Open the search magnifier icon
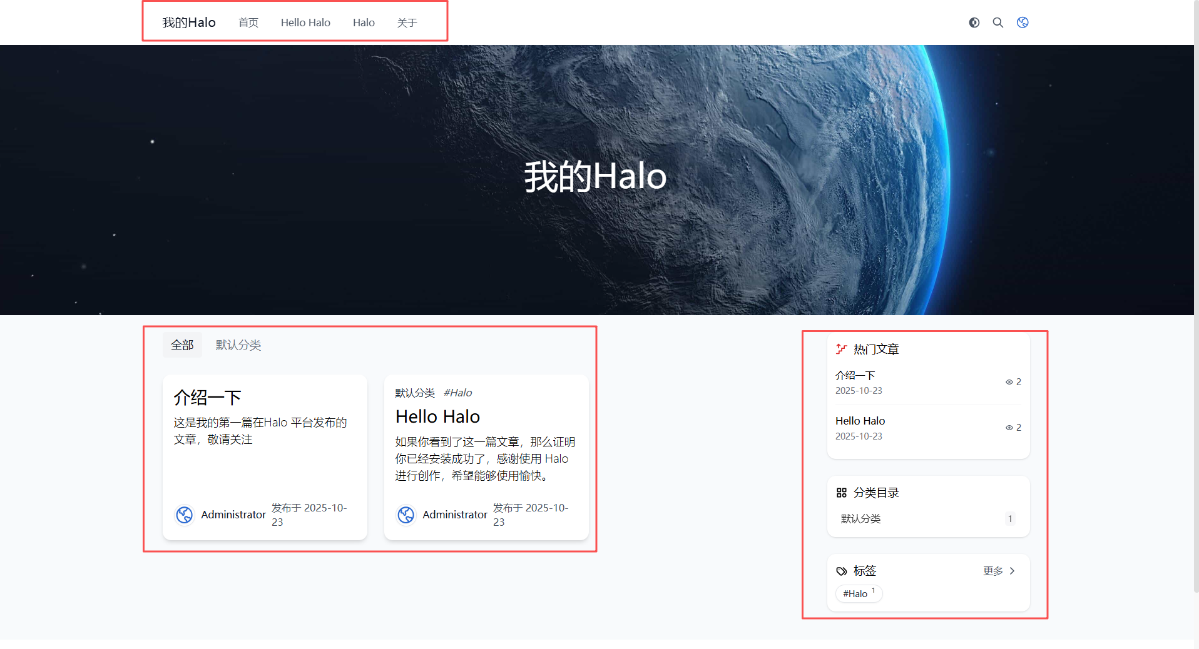 click(x=998, y=23)
